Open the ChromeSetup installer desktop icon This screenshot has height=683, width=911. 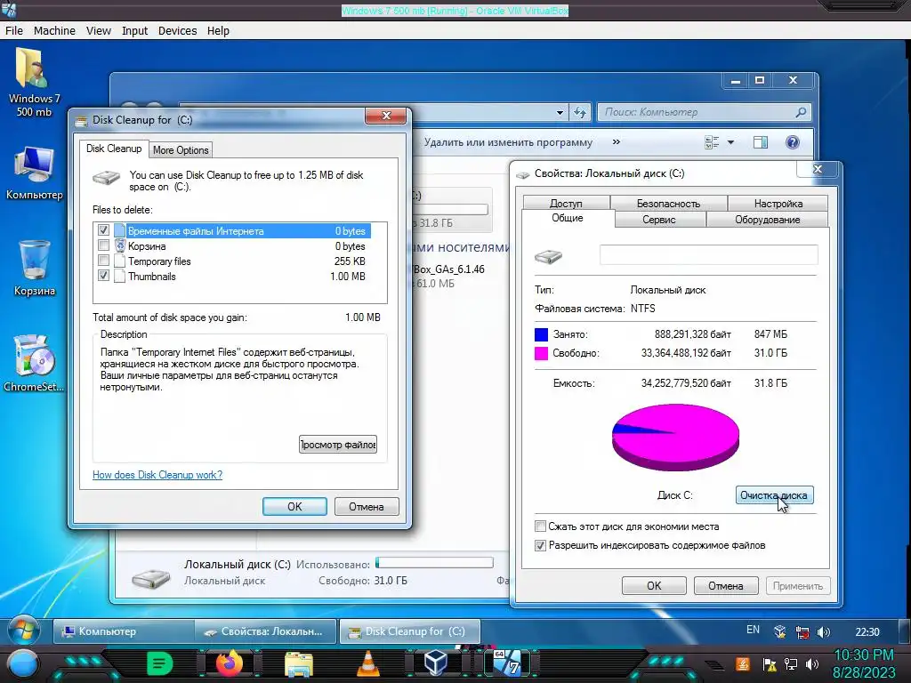click(34, 363)
